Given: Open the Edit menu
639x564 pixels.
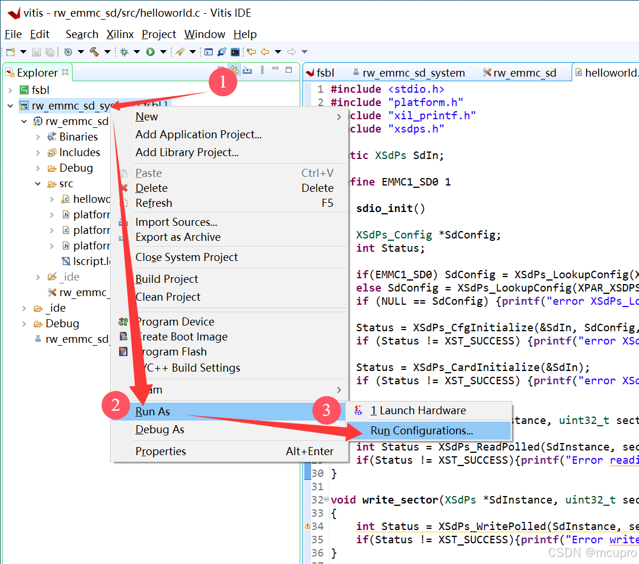Looking at the screenshot, I should (x=40, y=34).
